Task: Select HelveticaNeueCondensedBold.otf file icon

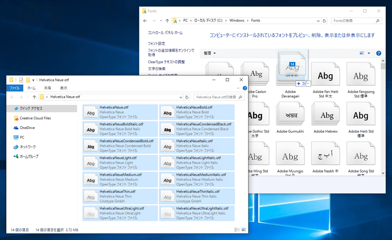Action: click(91, 147)
